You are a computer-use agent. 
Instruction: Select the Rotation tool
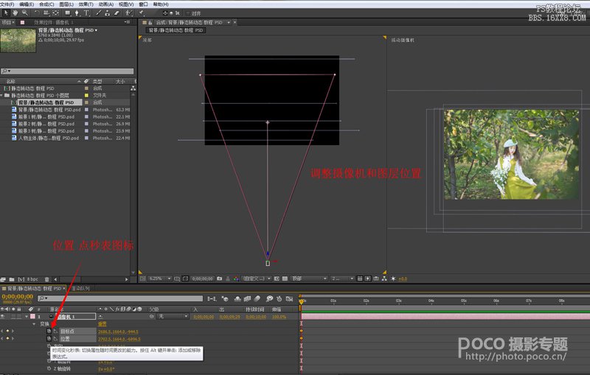point(37,13)
